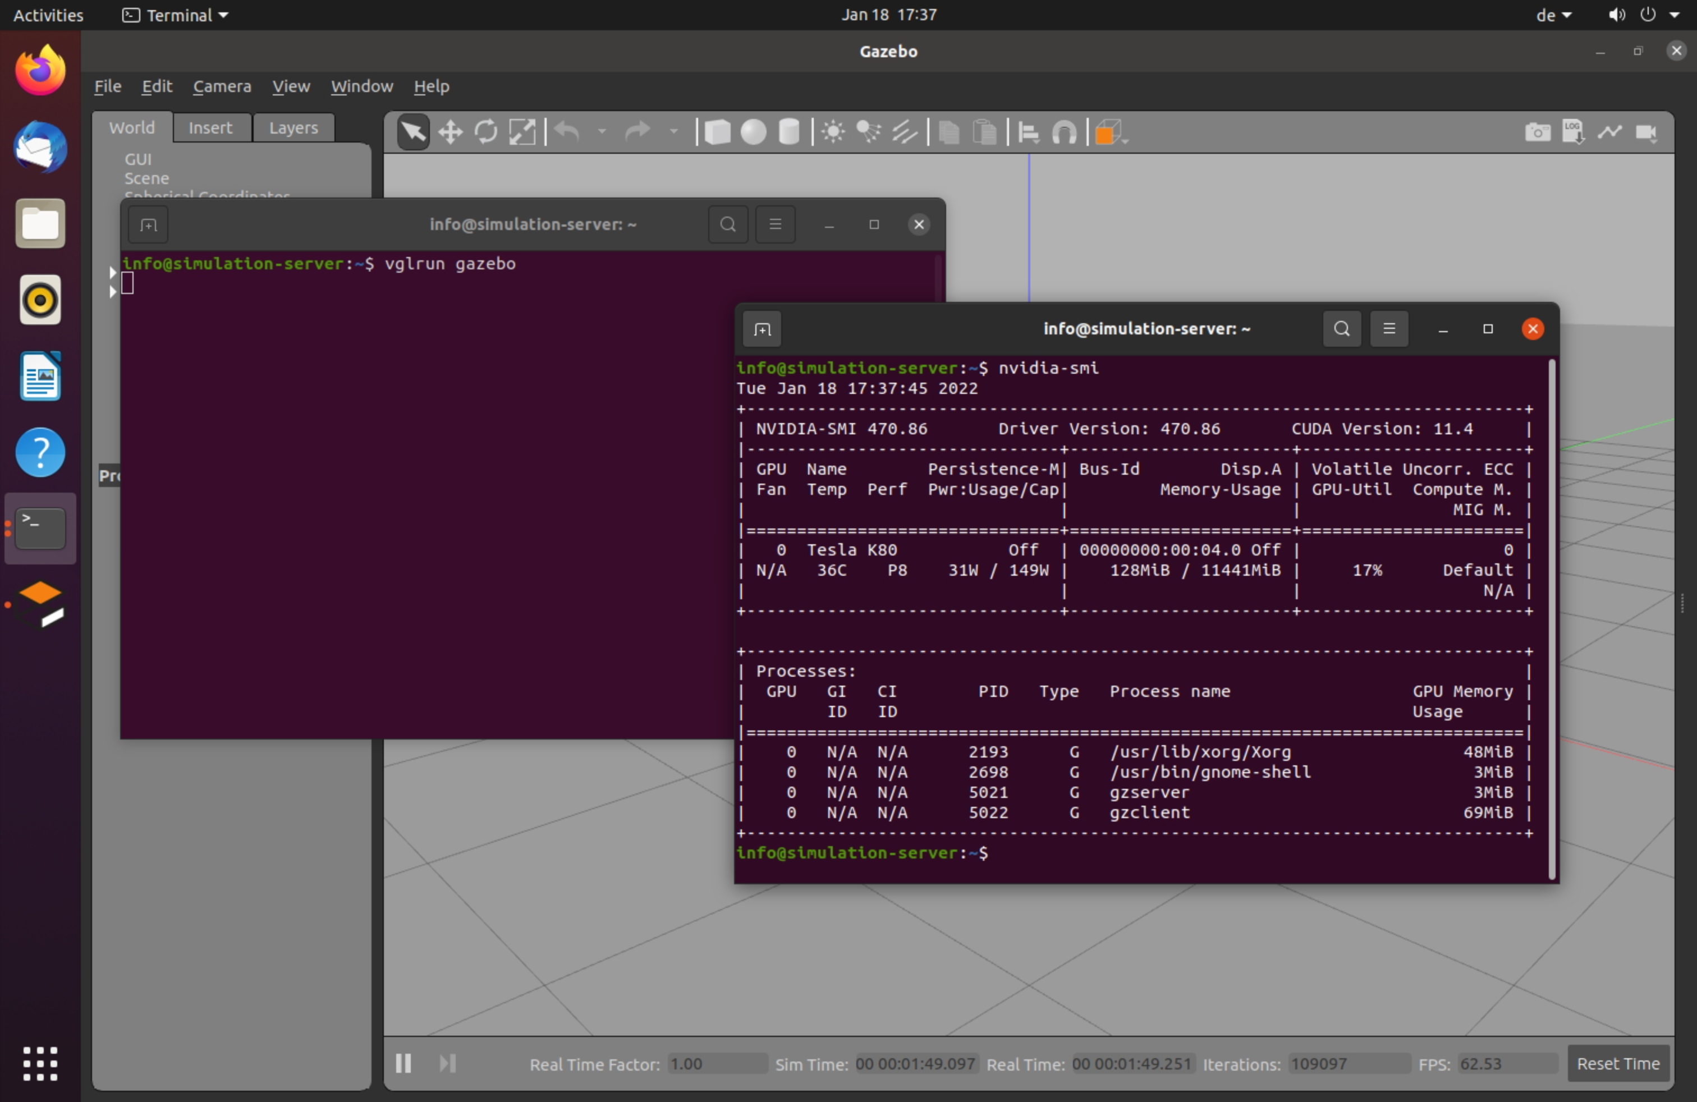Click the clock Jan 18 17:37
The height and width of the screenshot is (1102, 1697).
[888, 14]
